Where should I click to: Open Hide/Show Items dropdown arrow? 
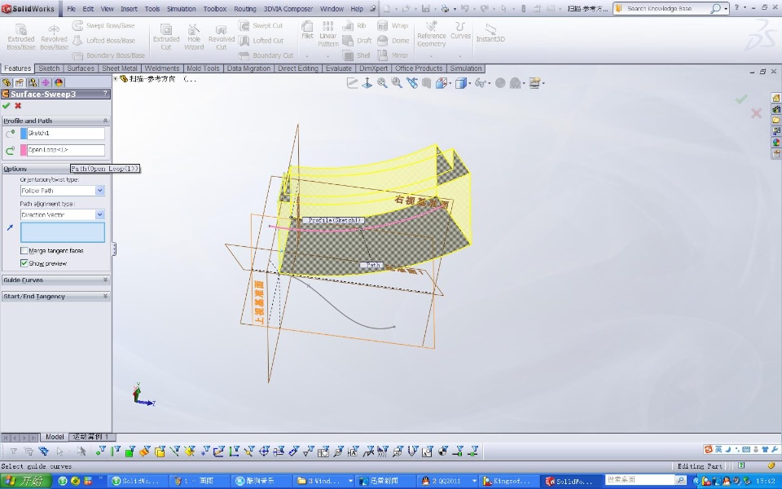490,83
